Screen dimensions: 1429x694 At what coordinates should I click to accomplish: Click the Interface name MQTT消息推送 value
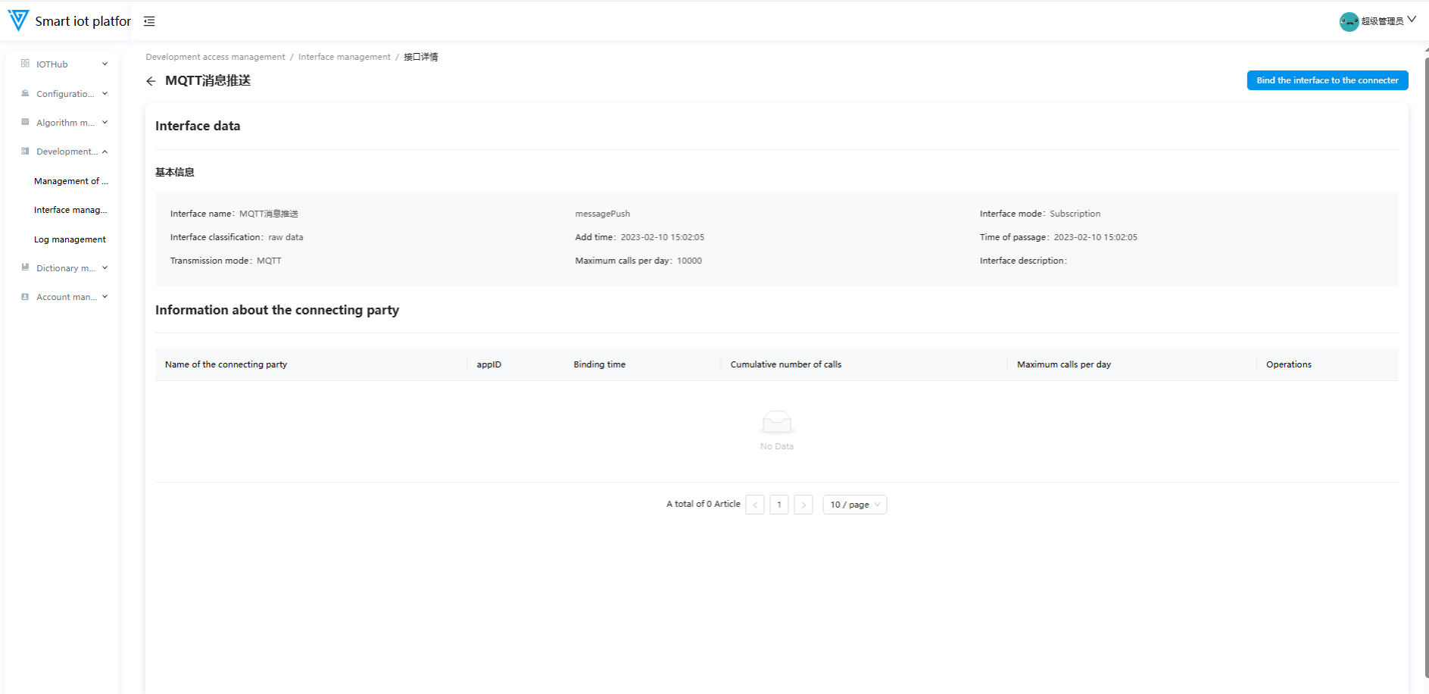click(269, 214)
